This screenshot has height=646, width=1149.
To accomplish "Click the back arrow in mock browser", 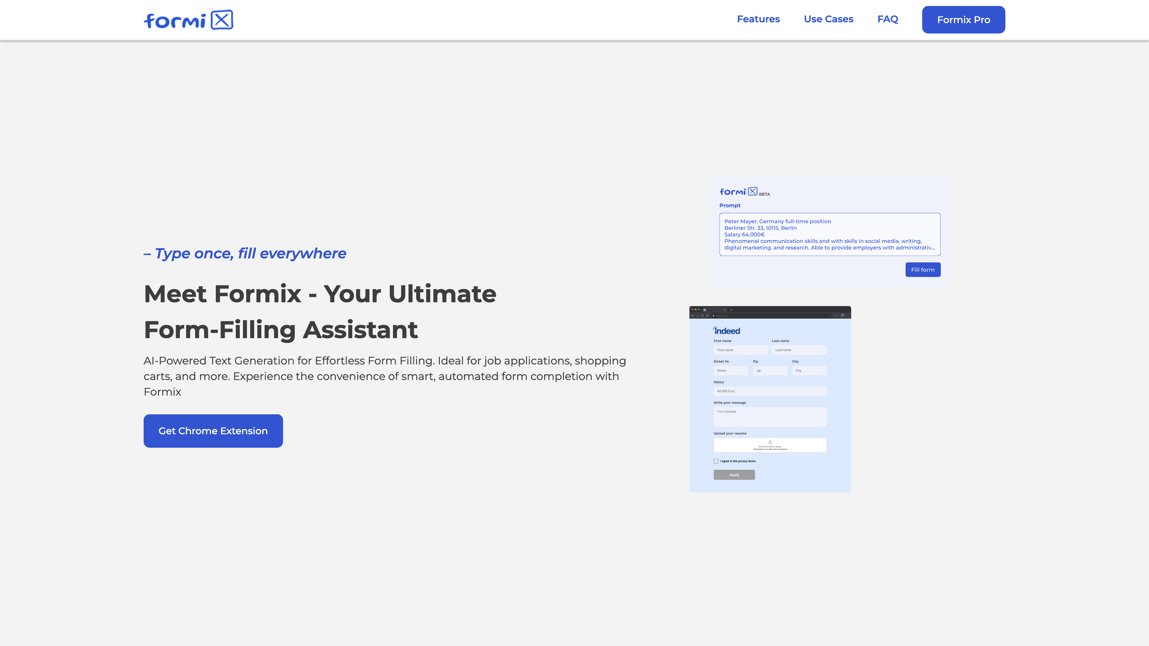I will [x=693, y=316].
